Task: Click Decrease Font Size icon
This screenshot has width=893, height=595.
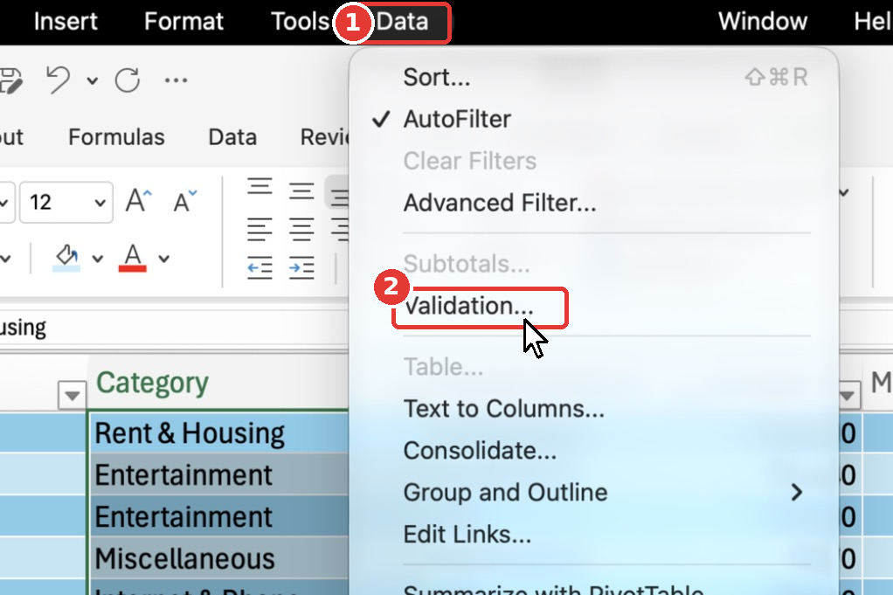Action: [185, 201]
